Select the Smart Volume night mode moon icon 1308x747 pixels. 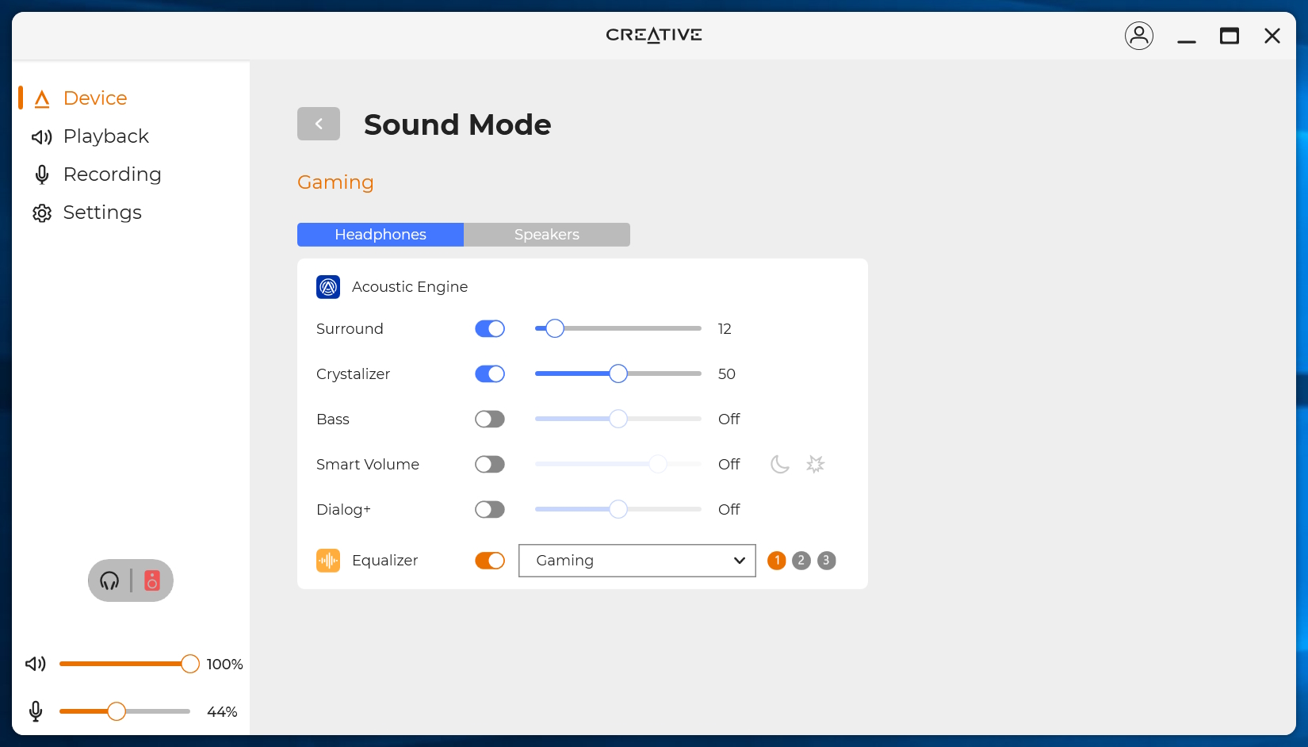tap(780, 465)
